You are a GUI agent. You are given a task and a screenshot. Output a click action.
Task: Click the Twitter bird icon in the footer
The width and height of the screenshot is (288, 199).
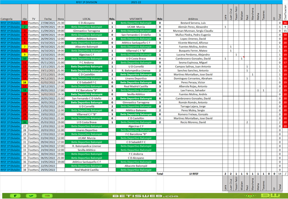pyautogui.click(x=31, y=196)
